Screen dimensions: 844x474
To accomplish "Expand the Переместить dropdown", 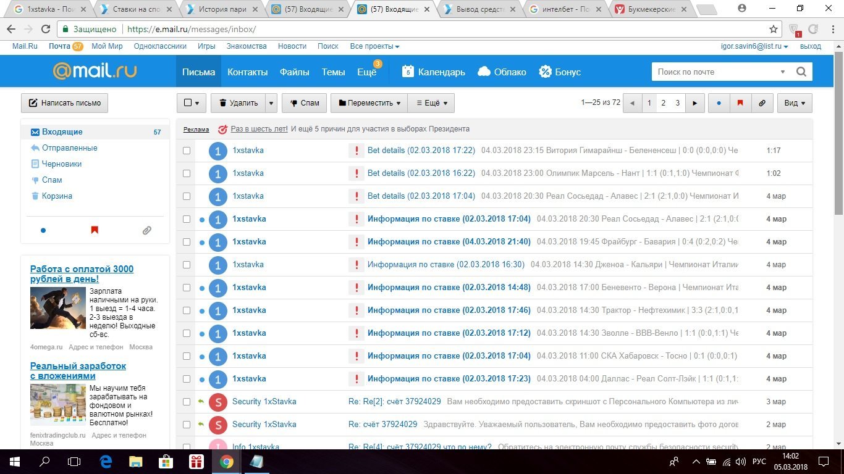I will (369, 103).
